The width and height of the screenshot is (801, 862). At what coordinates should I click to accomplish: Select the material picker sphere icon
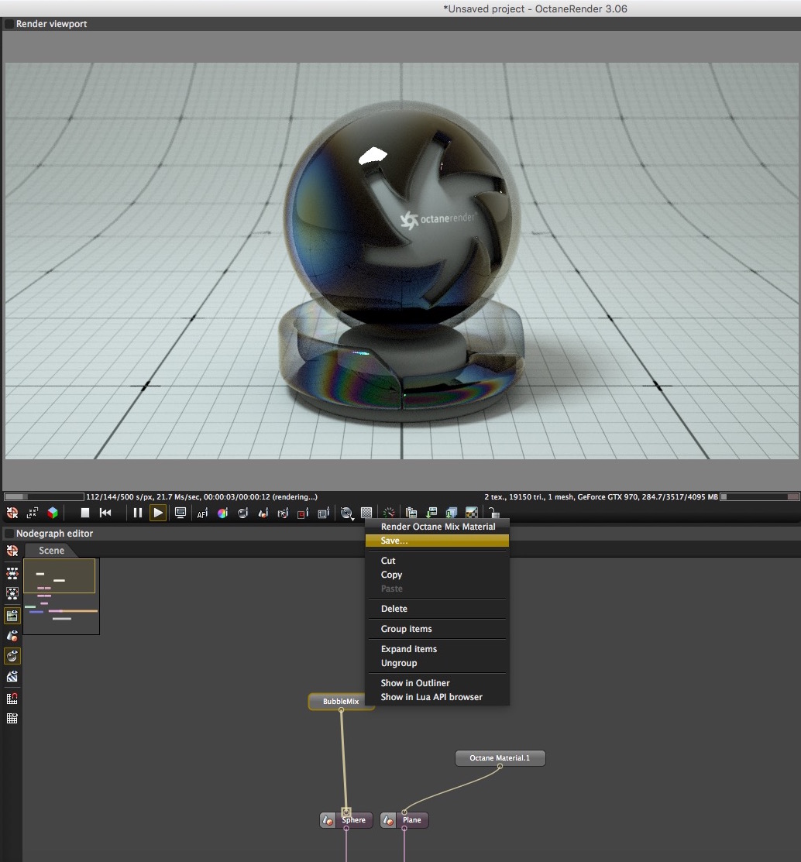243,513
